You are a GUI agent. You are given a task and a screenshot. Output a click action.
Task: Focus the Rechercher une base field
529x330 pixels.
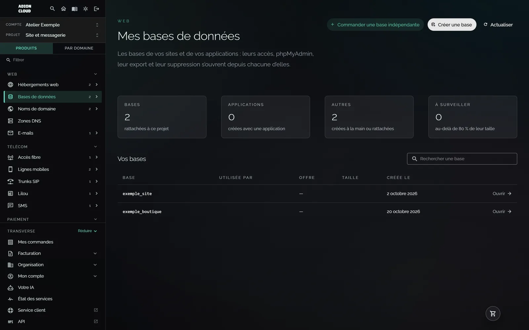point(462,159)
